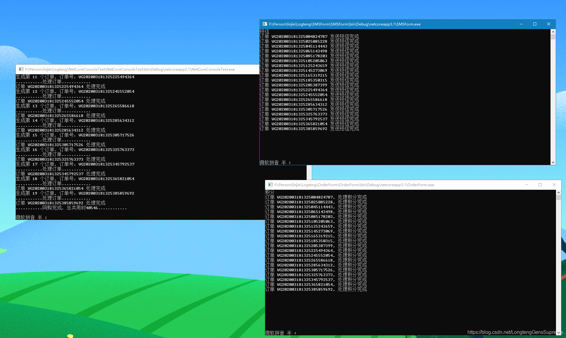Click SMSForm line for order WG202003181325205387399
566x338 pixels.
[x=309, y=85]
